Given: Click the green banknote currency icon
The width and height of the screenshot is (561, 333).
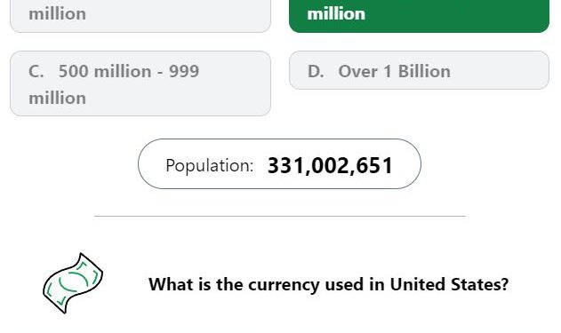Looking at the screenshot, I should [x=73, y=283].
